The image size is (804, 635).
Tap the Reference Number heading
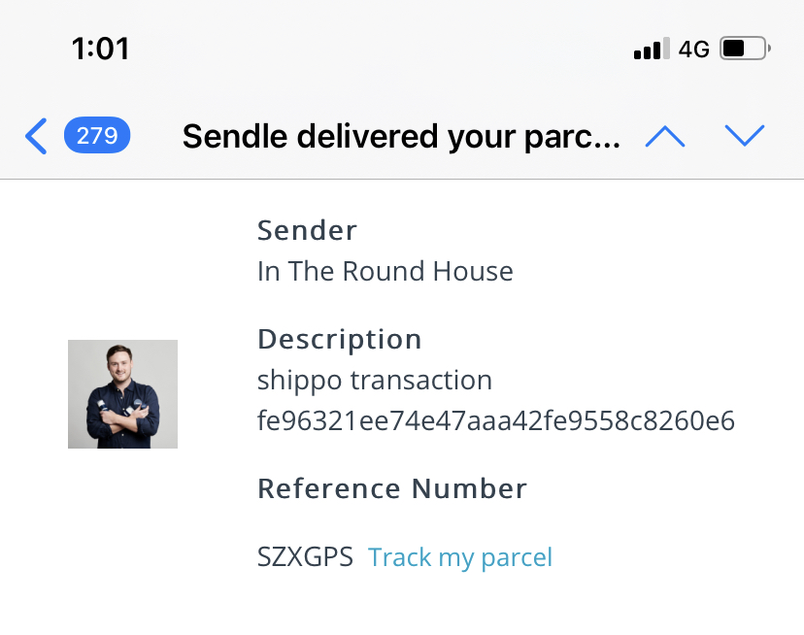[x=392, y=488]
